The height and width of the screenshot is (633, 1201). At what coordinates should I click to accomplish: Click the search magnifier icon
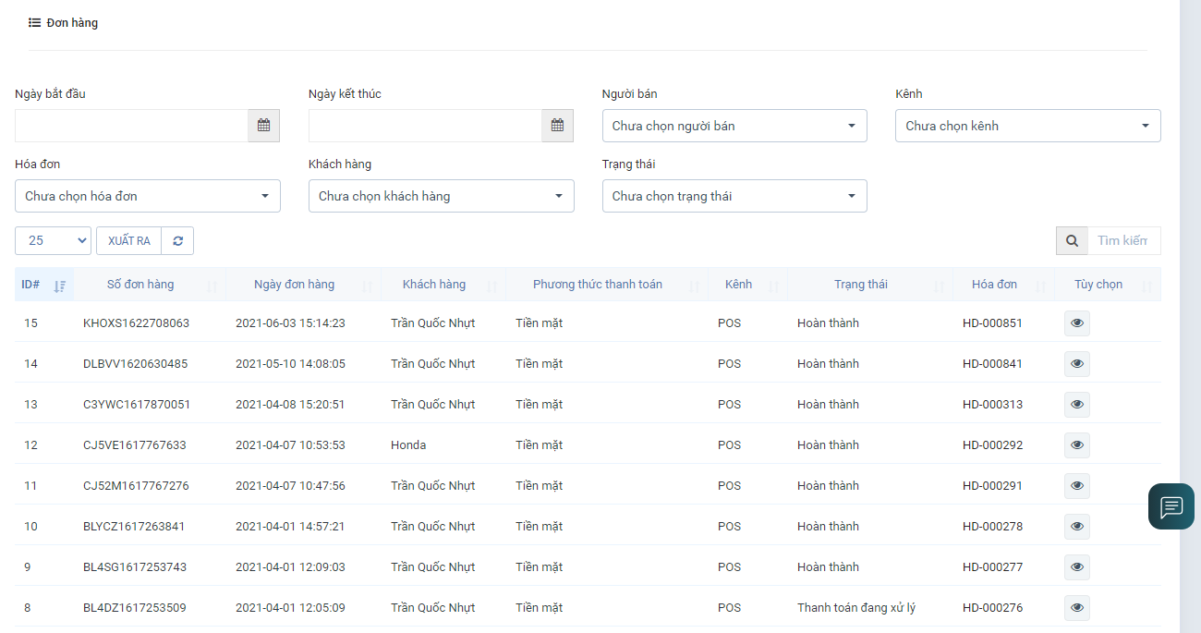click(x=1072, y=241)
